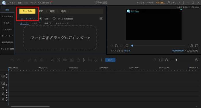The image size is (201, 108).
Task: Mute the preview with the speaker icon
Action: click(x=191, y=46)
